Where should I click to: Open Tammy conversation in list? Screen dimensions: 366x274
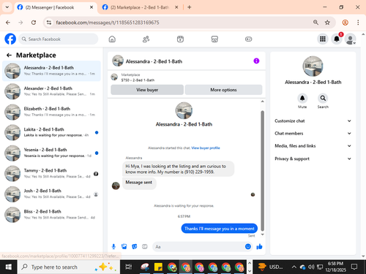[51, 174]
